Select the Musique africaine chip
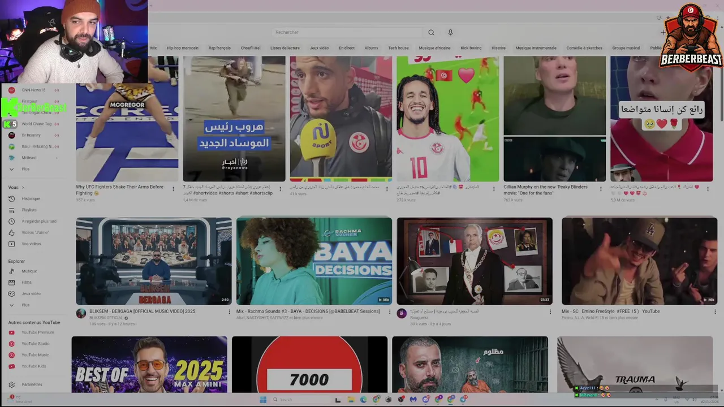 click(434, 48)
